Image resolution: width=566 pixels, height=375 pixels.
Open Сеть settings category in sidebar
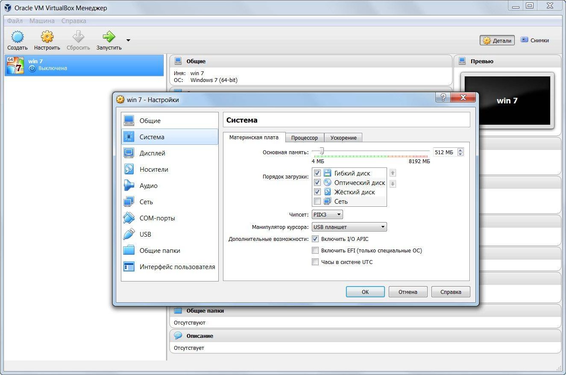tap(170, 202)
